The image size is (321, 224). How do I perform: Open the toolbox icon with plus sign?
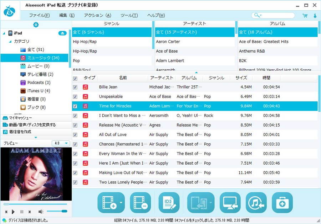(x=282, y=203)
